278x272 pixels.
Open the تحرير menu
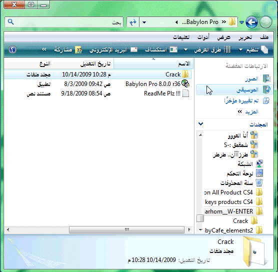(x=245, y=37)
